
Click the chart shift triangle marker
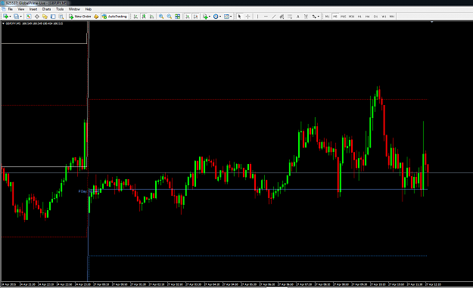[x=432, y=22]
